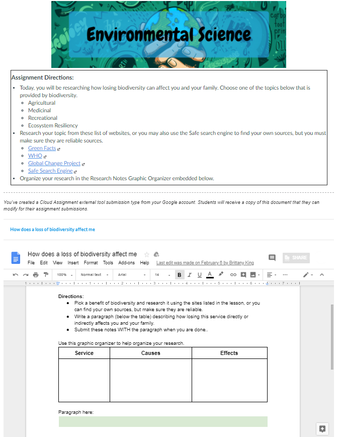Open the Format menu
This screenshot has height=437, width=340.
[x=91, y=263]
